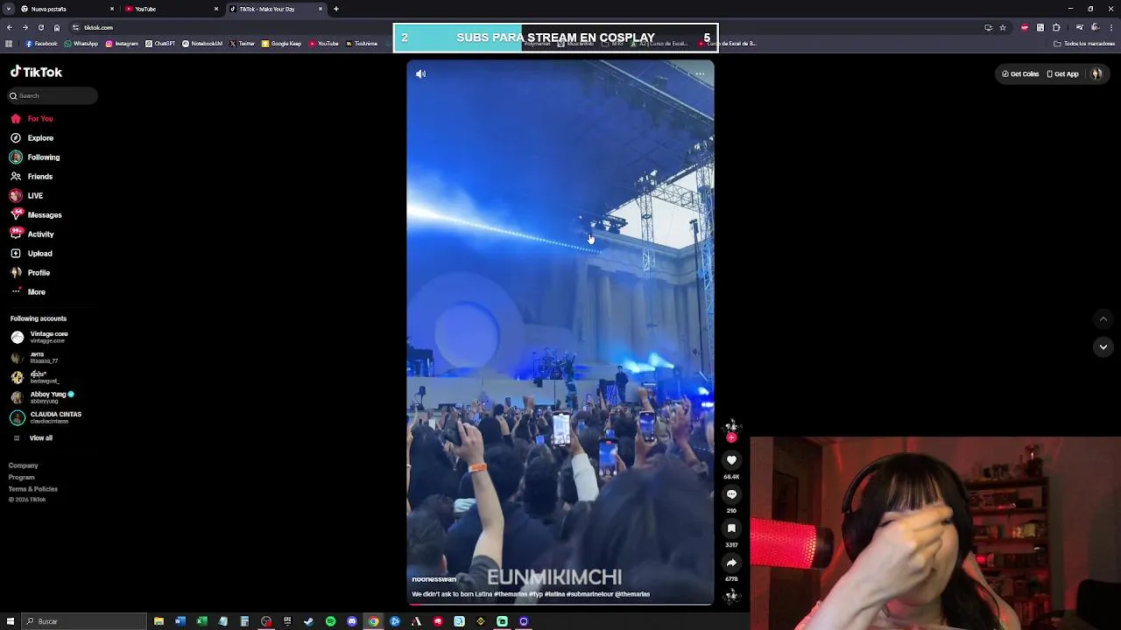The width and height of the screenshot is (1121, 630).
Task: Switch to the YouTube tab
Action: coord(172,9)
